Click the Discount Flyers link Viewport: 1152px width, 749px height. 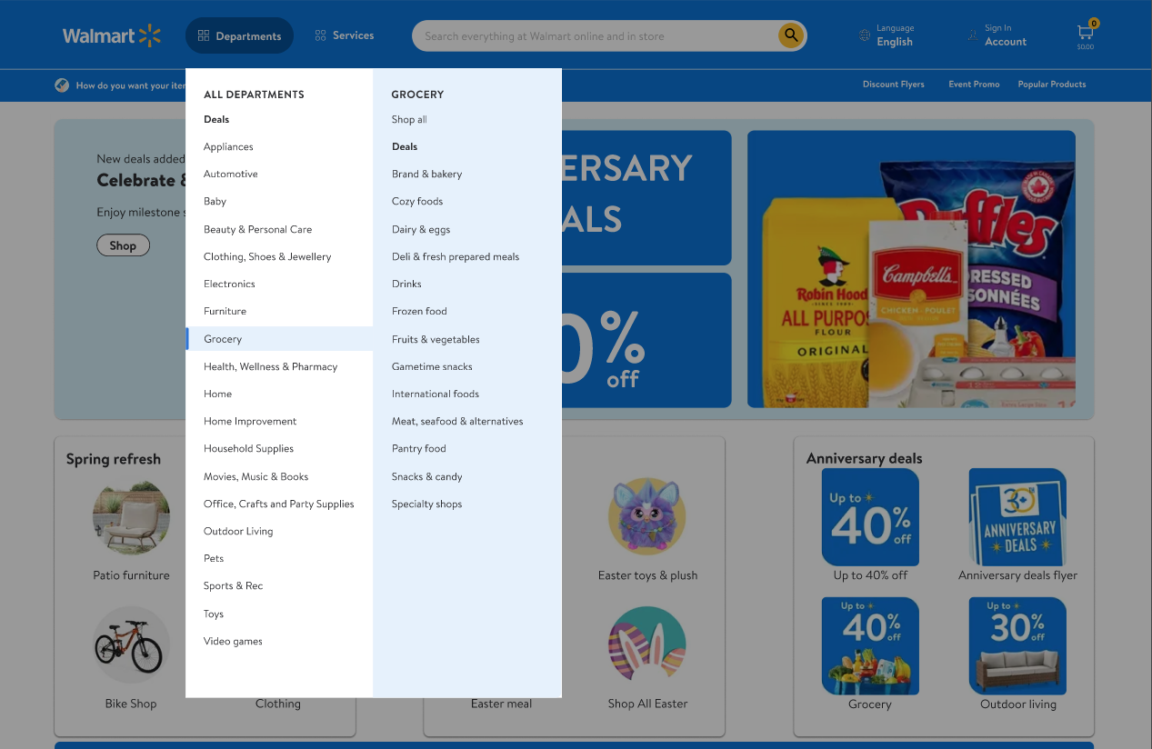click(893, 85)
